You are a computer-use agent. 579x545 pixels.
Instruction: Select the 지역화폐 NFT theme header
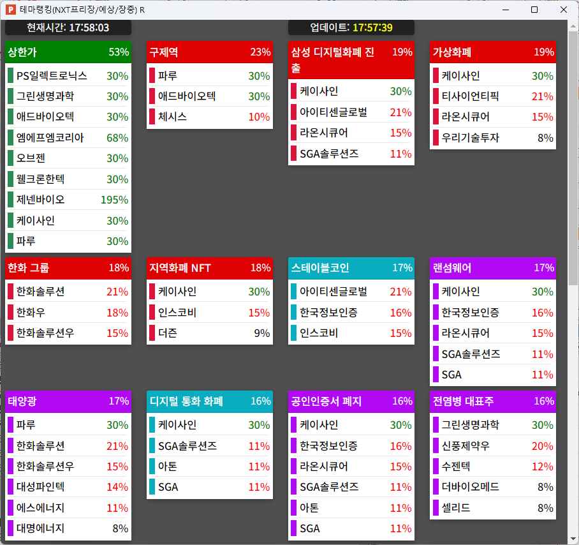coord(210,268)
